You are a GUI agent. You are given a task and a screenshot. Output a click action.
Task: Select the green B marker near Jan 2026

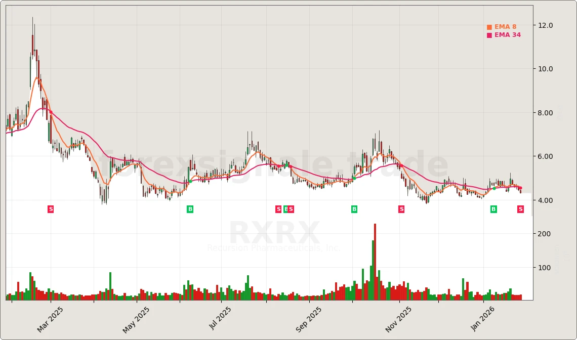tap(493, 208)
